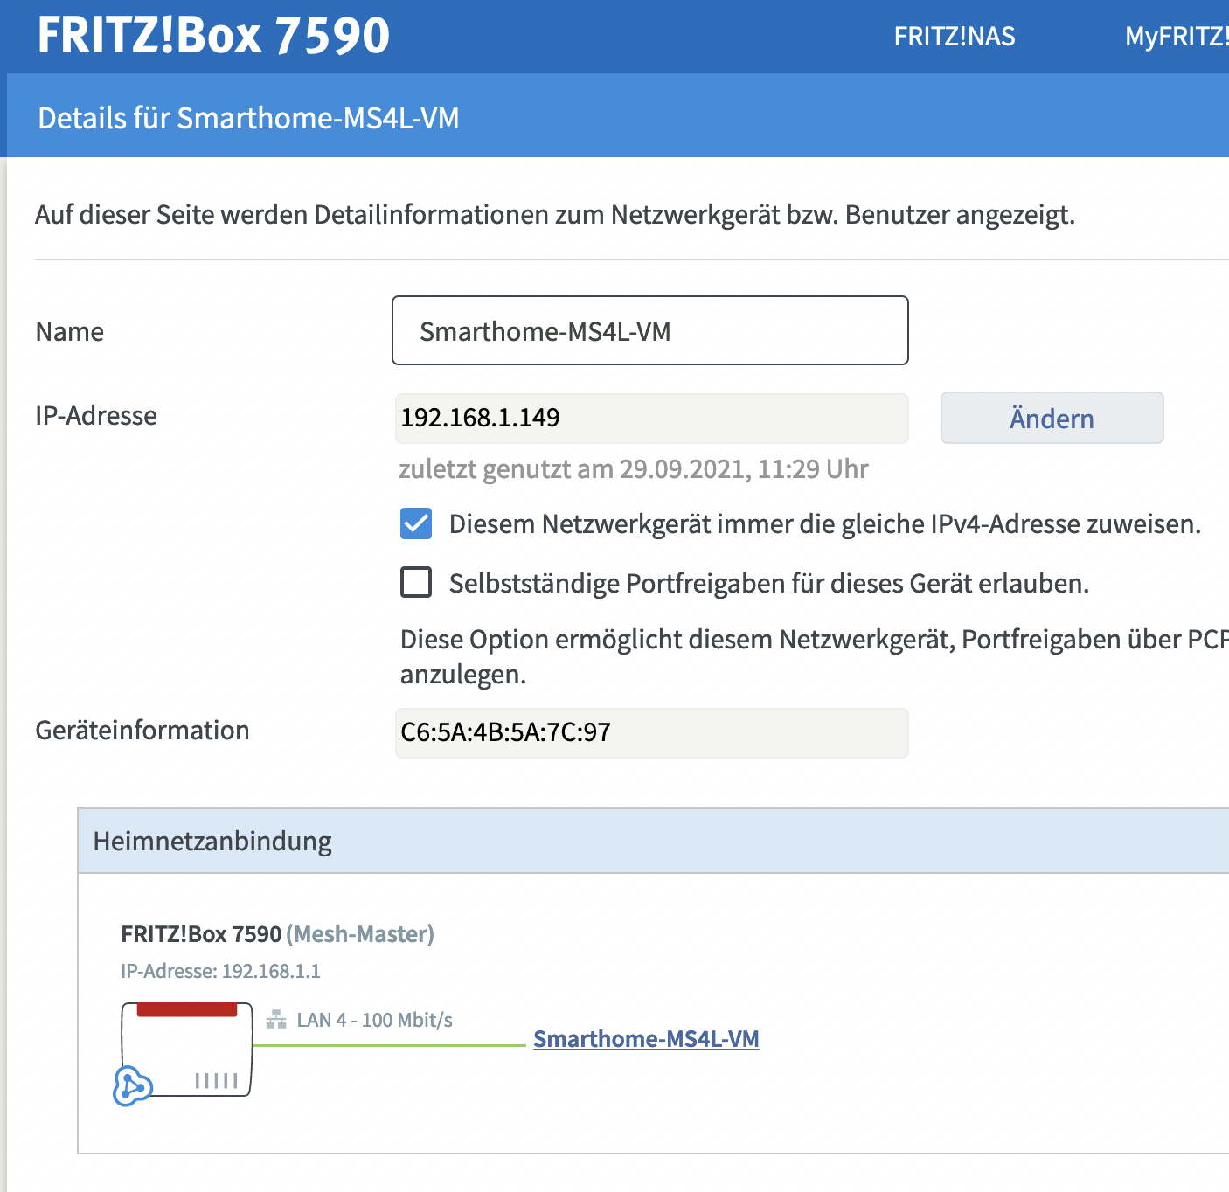Click the 'Diese Option ermöglicht' description text
Image resolution: width=1229 pixels, height=1192 pixels.
coord(815,656)
